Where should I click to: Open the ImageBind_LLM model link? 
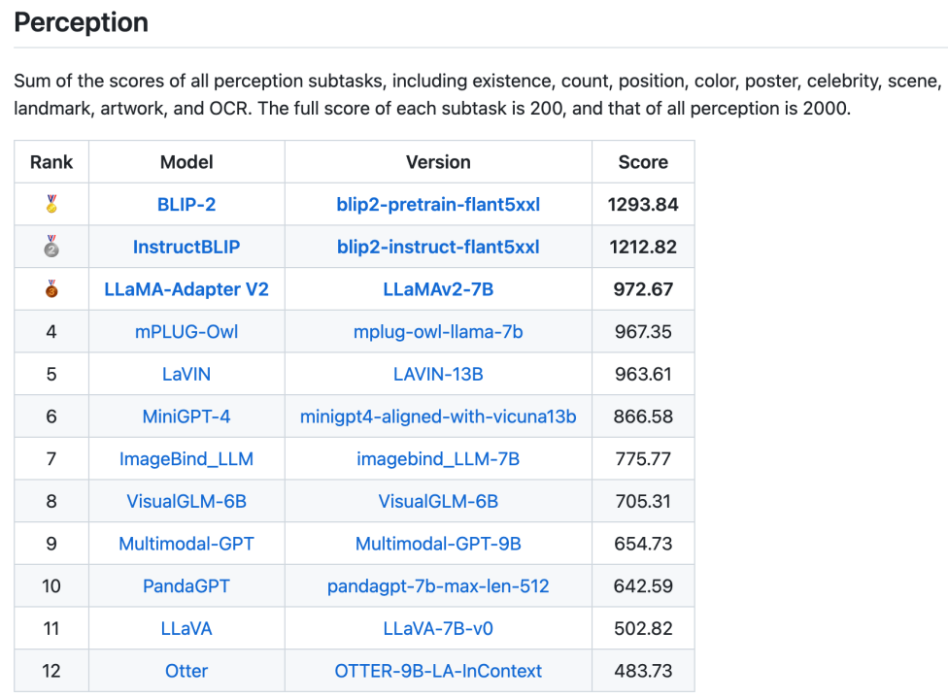[x=186, y=458]
